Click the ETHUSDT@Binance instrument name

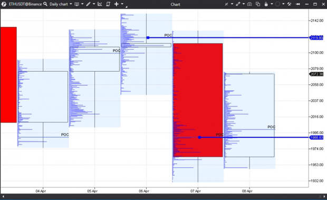tap(25, 4)
